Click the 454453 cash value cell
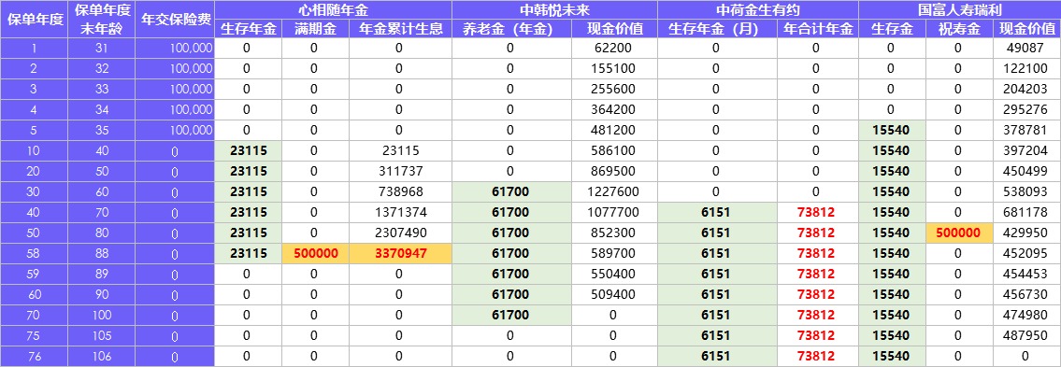Screen dimensions: 1061x367 (1025, 274)
